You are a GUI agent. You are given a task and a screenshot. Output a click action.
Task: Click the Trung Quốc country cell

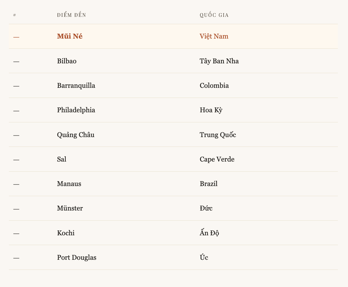tap(218, 135)
